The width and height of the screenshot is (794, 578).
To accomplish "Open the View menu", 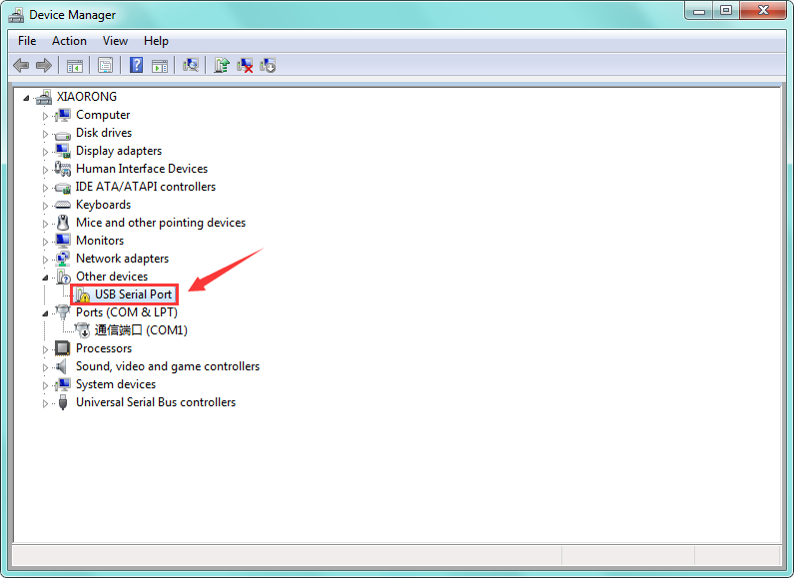I will pos(115,41).
